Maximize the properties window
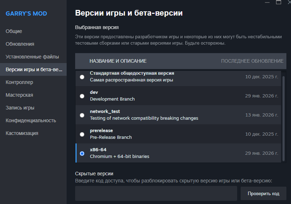Screen dimensions: 291x204 tap(279, 2)
